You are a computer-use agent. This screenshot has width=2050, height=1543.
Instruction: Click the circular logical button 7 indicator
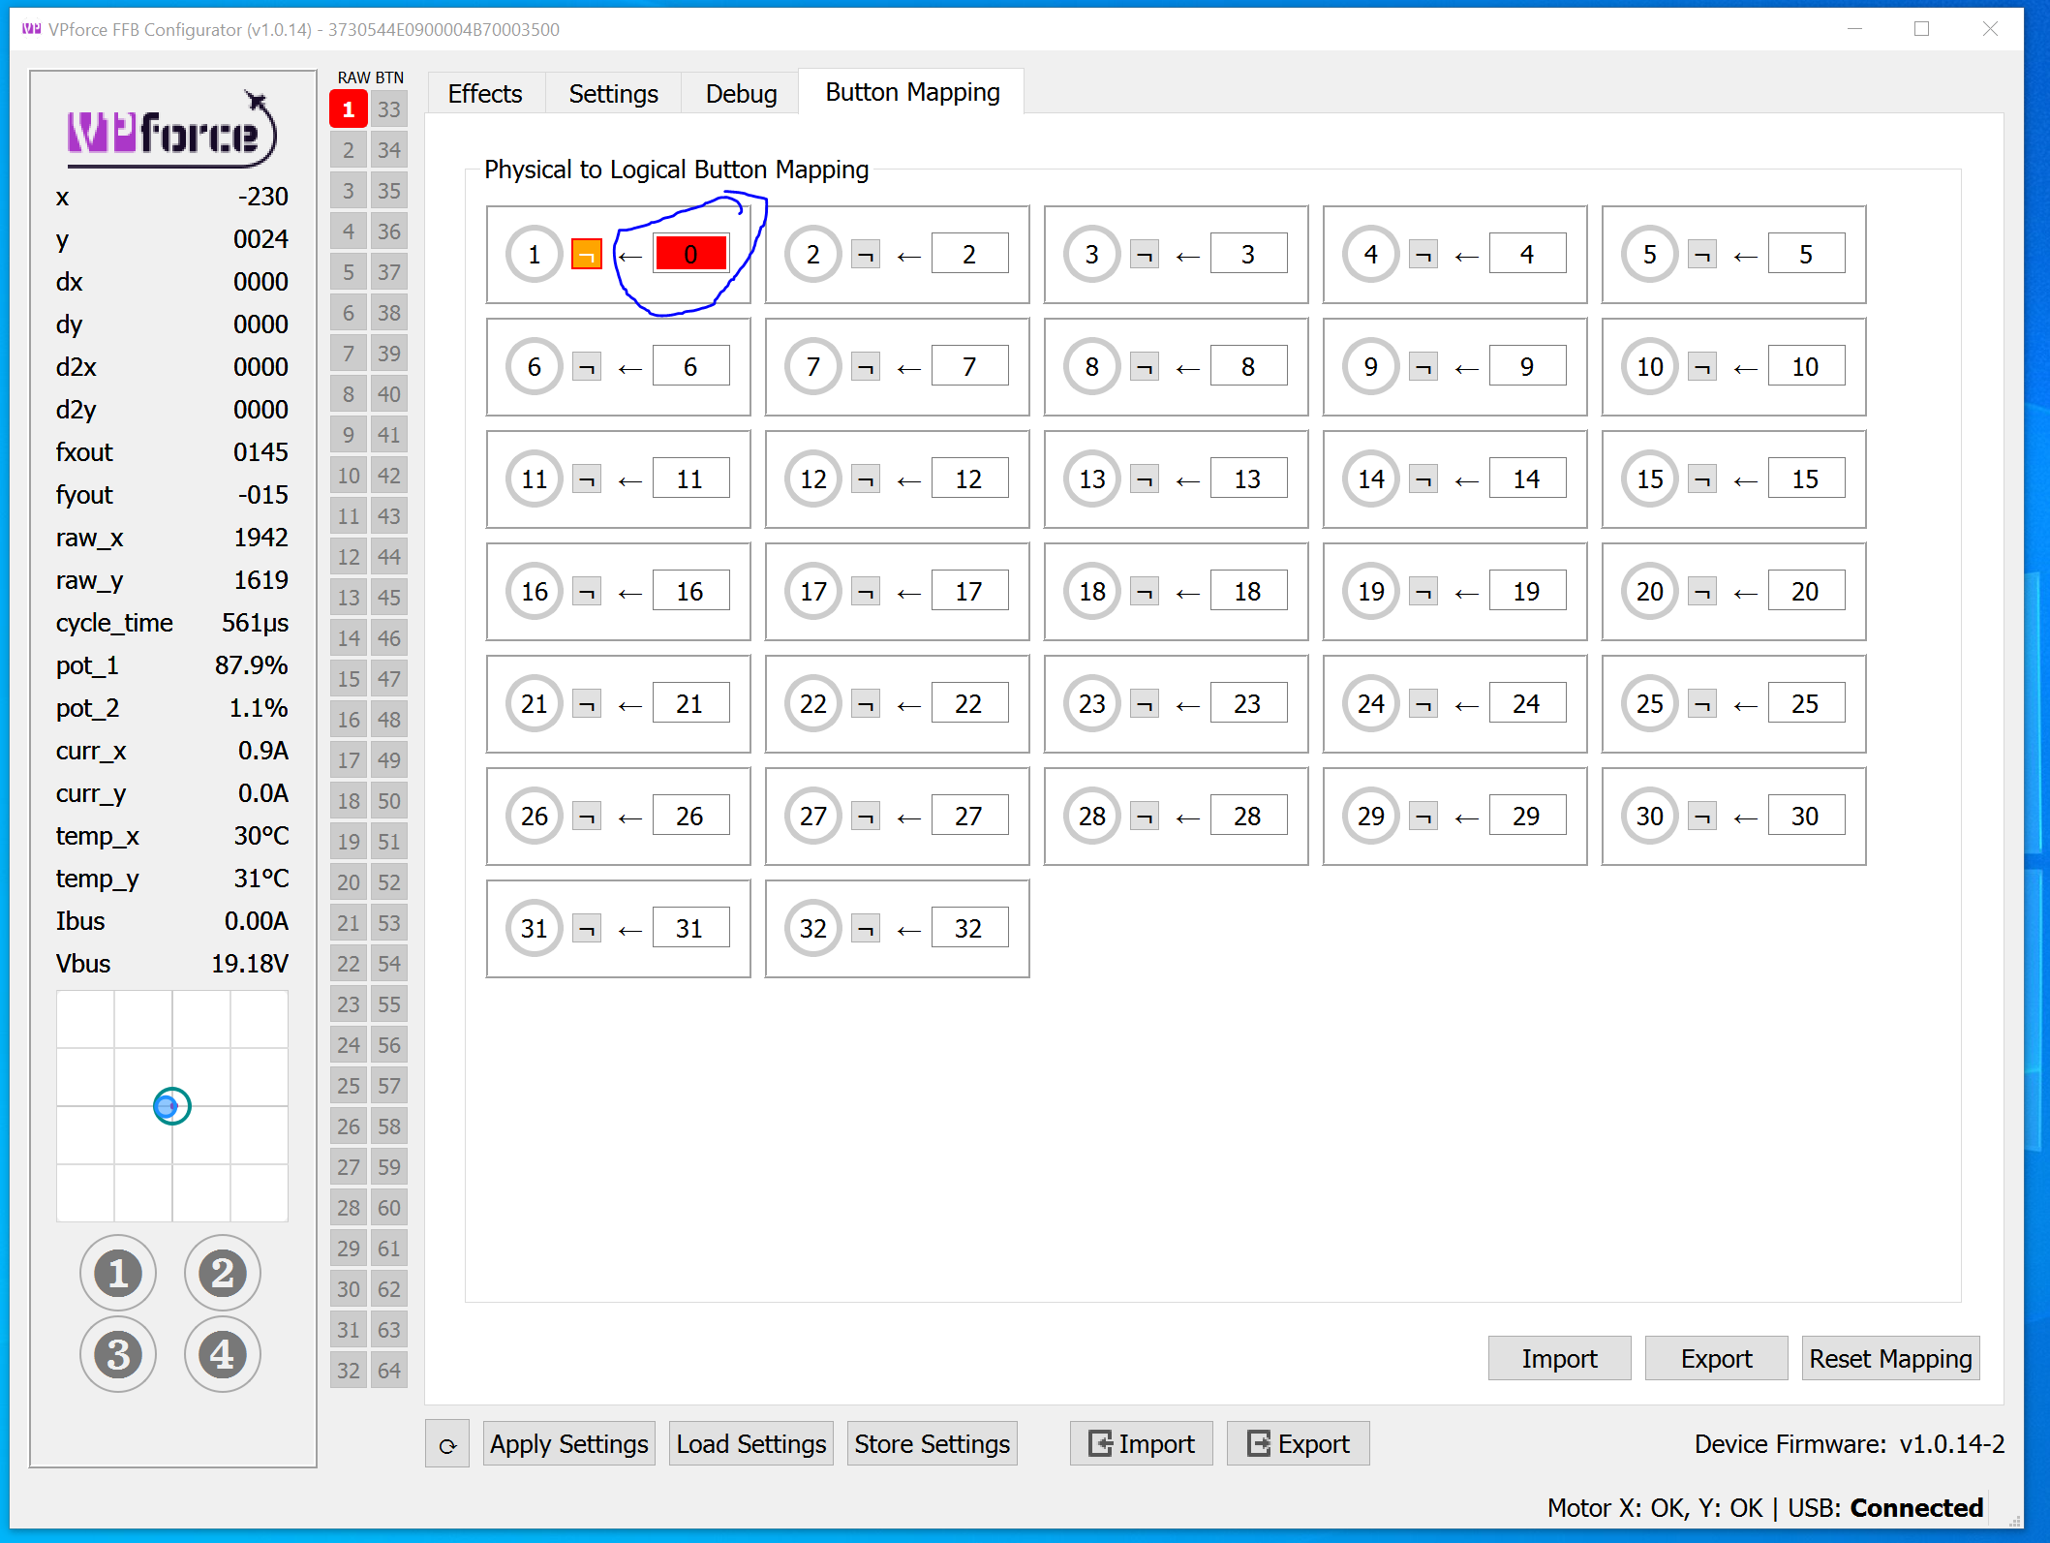pos(812,367)
